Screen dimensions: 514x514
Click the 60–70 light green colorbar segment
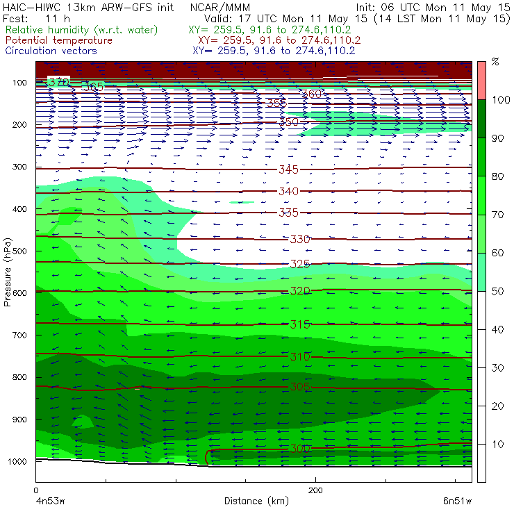pos(481,233)
